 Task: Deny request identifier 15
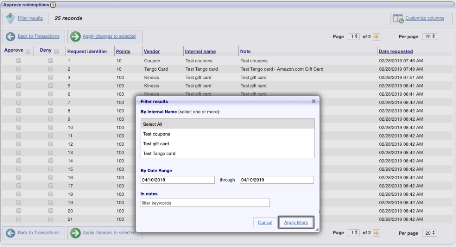coord(51,169)
